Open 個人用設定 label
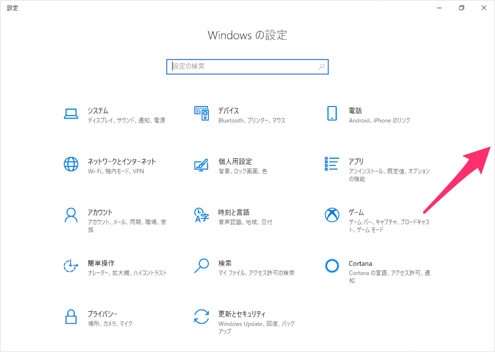495x352 pixels. click(235, 161)
